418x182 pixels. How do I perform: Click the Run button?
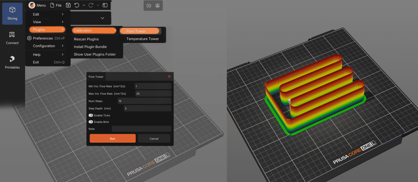pos(113,138)
